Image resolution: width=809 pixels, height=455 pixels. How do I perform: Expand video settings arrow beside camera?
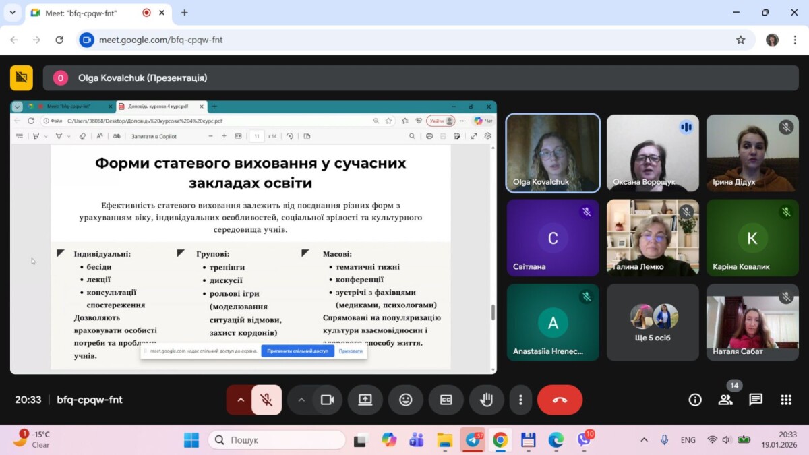coord(301,400)
